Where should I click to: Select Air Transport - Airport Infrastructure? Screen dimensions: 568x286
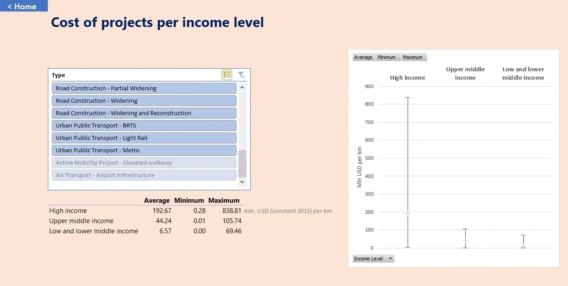point(144,175)
